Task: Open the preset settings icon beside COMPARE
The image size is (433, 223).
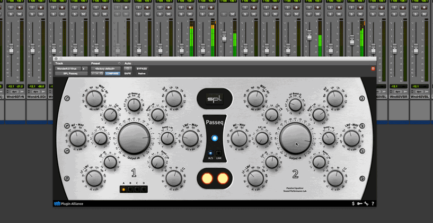Action: tap(101, 73)
